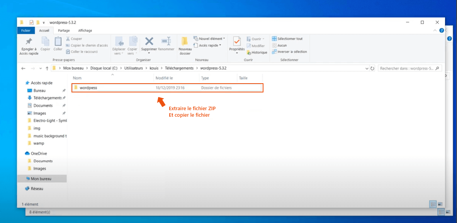The width and height of the screenshot is (457, 223).
Task: Switch to the Affichage tab
Action: [85, 30]
